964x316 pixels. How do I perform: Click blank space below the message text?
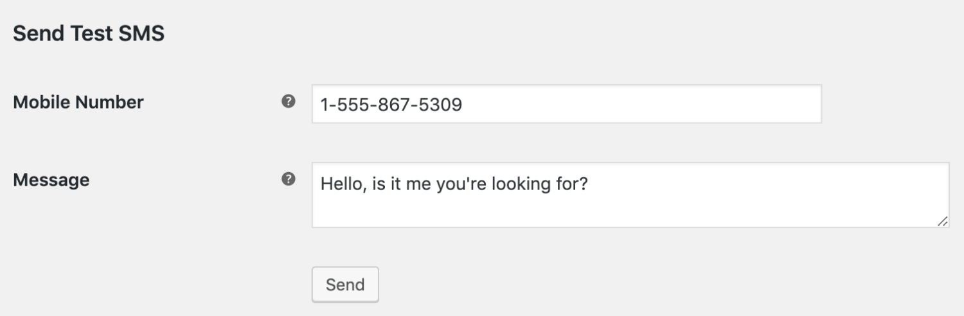tap(578, 212)
